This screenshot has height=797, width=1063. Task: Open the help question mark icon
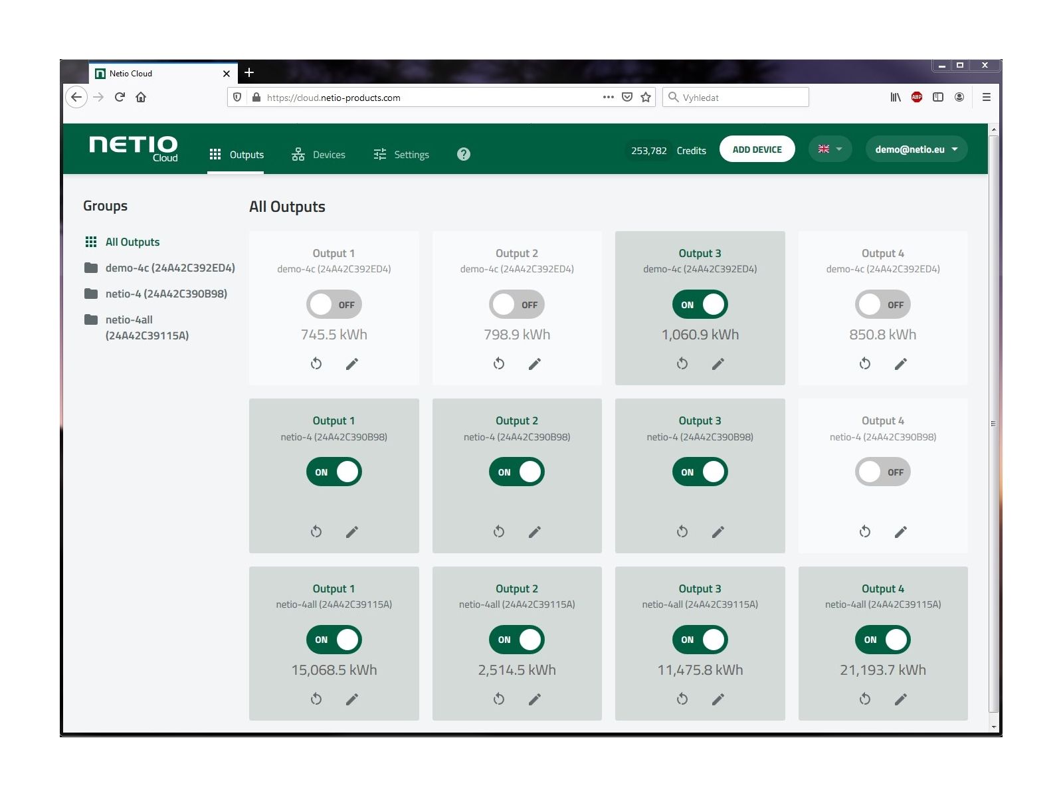tap(464, 154)
